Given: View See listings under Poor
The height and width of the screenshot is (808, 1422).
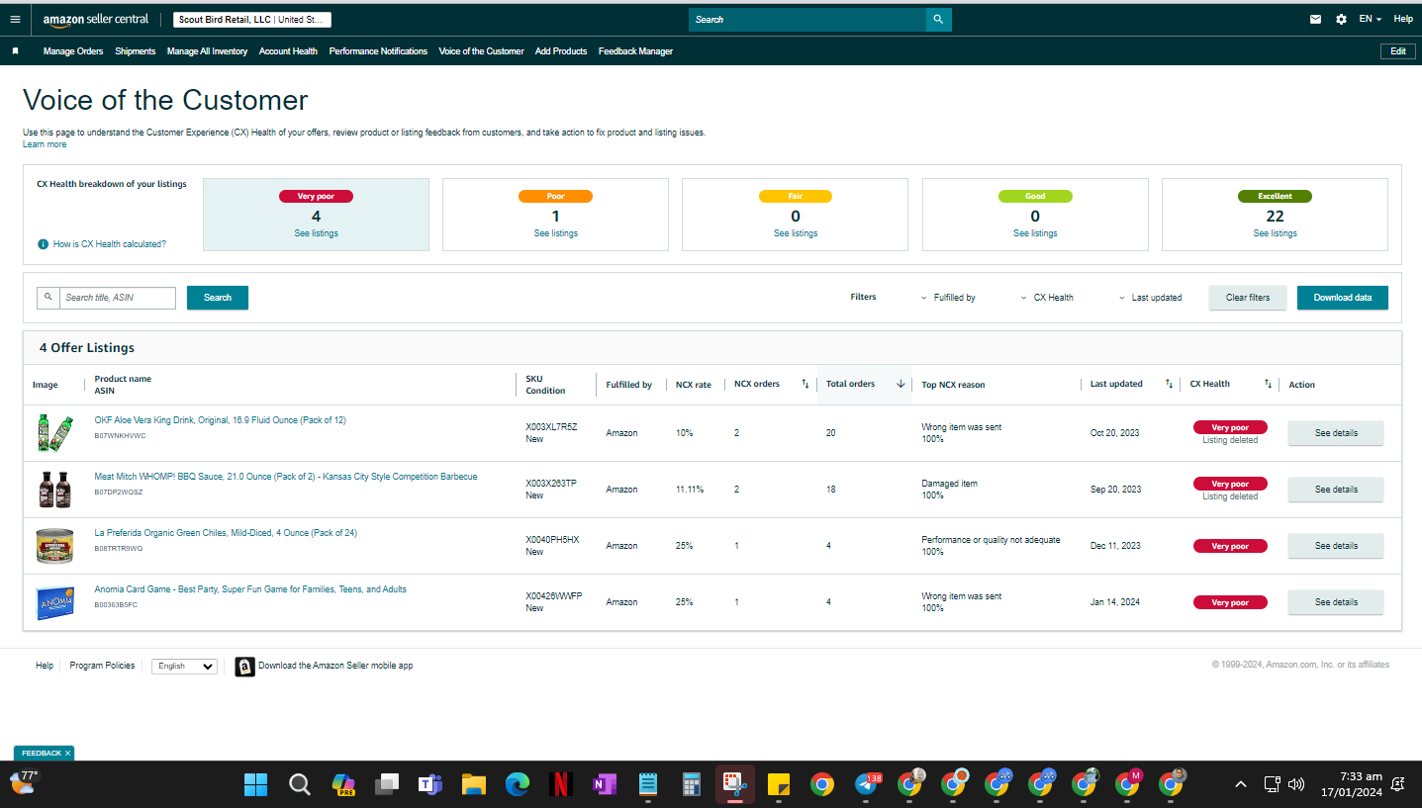Looking at the screenshot, I should tap(555, 233).
